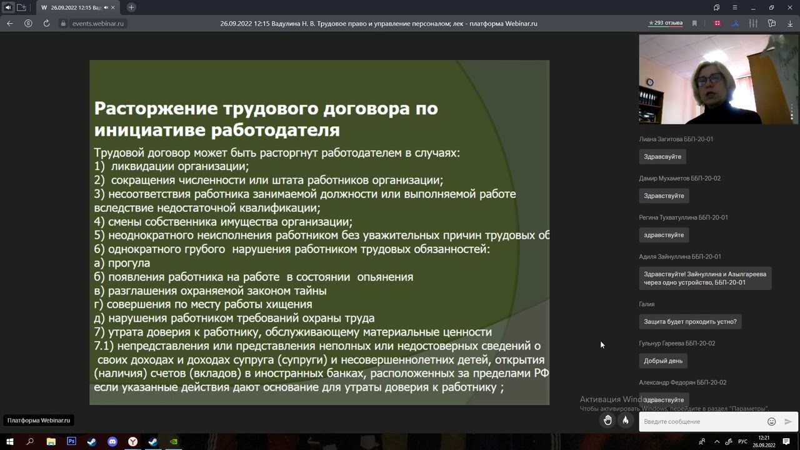This screenshot has height=450, width=800.
Task: Open NVIDIA app in the taskbar
Action: (174, 442)
